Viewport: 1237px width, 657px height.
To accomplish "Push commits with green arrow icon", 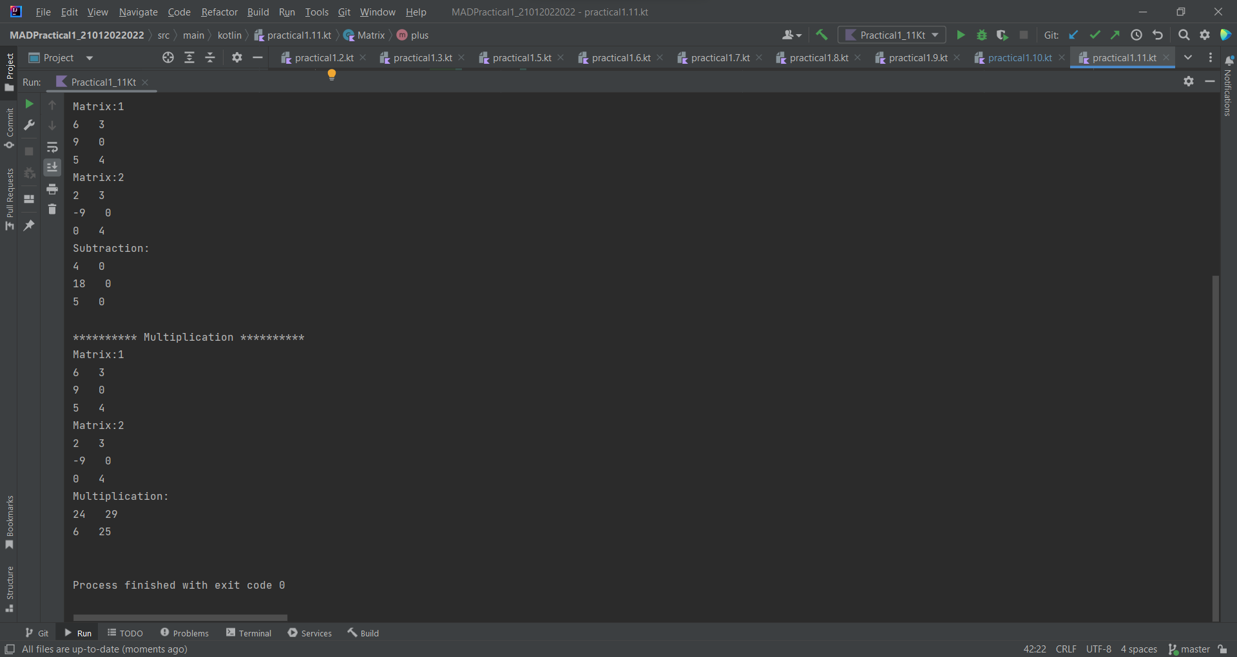I will pos(1115,35).
